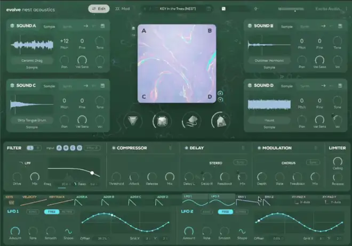Open Sound B mixer settings icon
Image resolution: width=352 pixels, height=246 pixels.
pyautogui.click(x=340, y=26)
